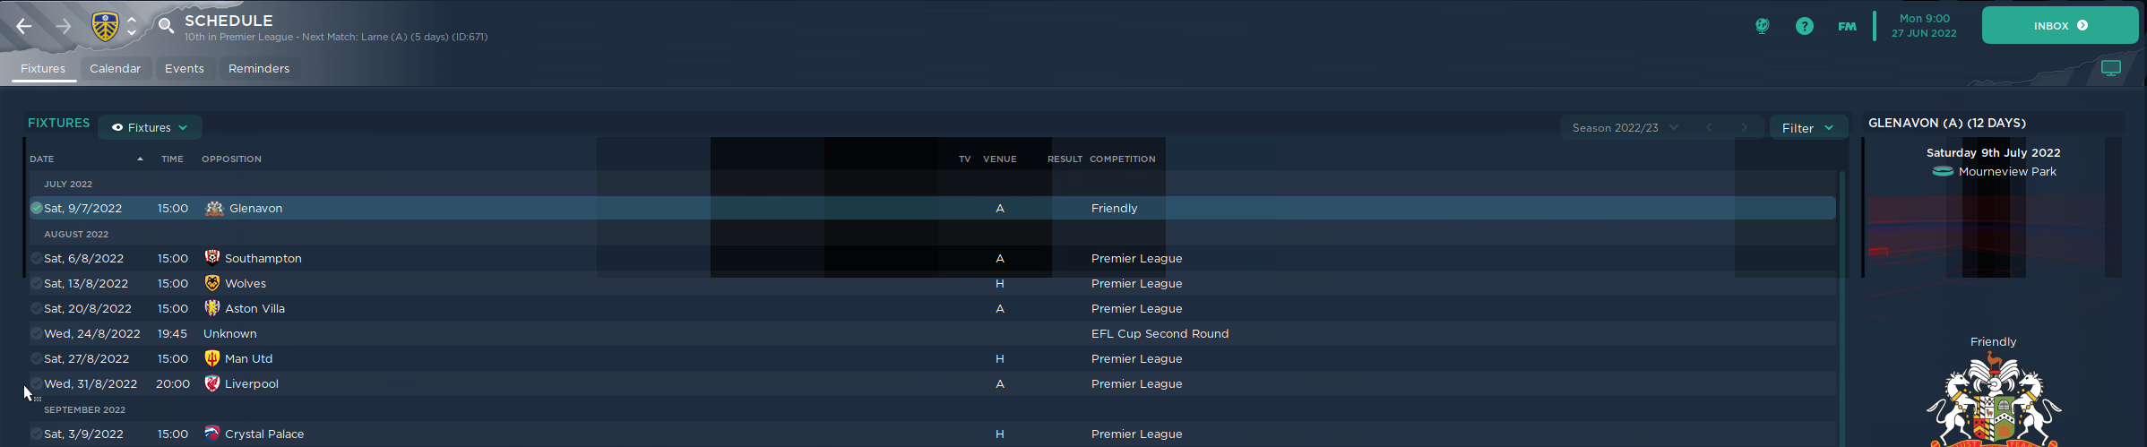This screenshot has height=447, width=2147.
Task: Open the Filter dropdown
Action: pyautogui.click(x=1807, y=128)
